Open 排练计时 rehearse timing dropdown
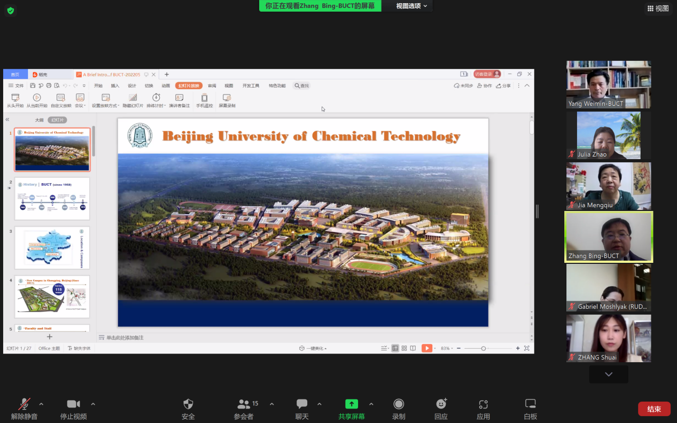The image size is (677, 423). click(157, 100)
